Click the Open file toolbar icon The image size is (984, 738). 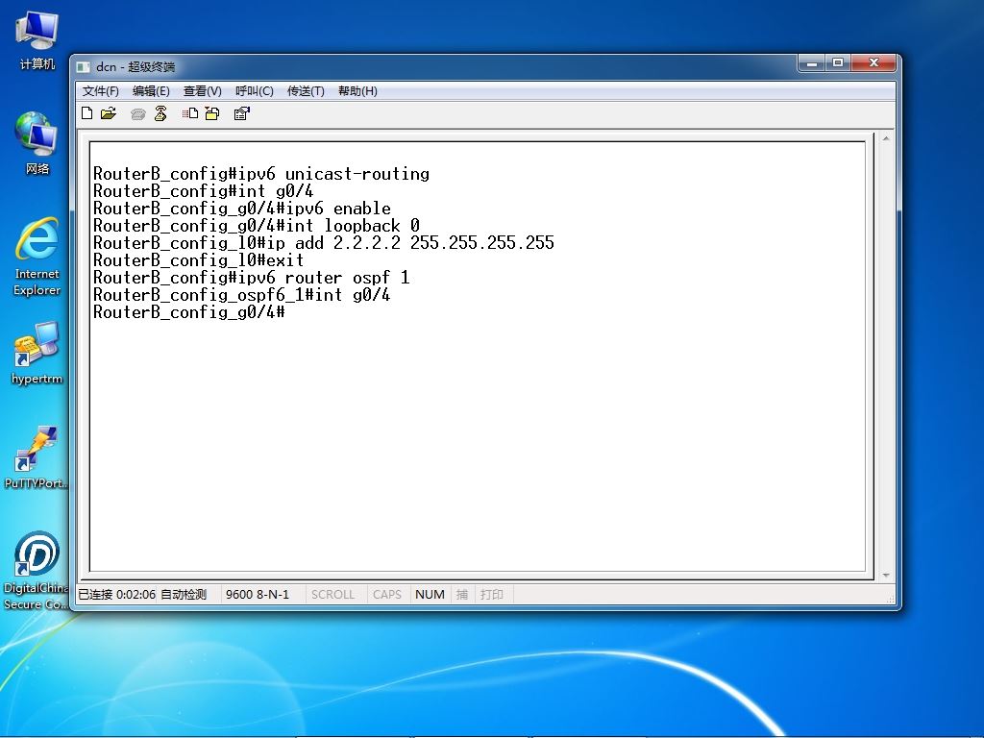[109, 113]
